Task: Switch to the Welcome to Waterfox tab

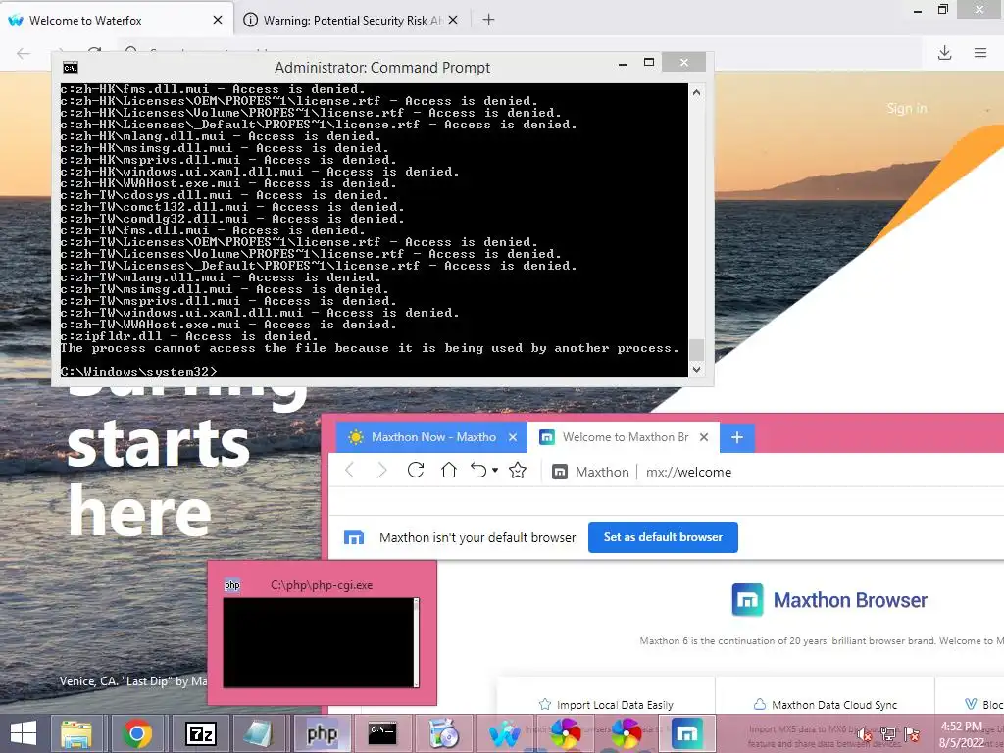Action: (x=116, y=20)
